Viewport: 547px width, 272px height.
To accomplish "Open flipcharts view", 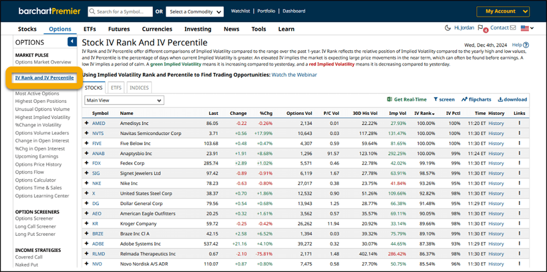I will [476, 100].
